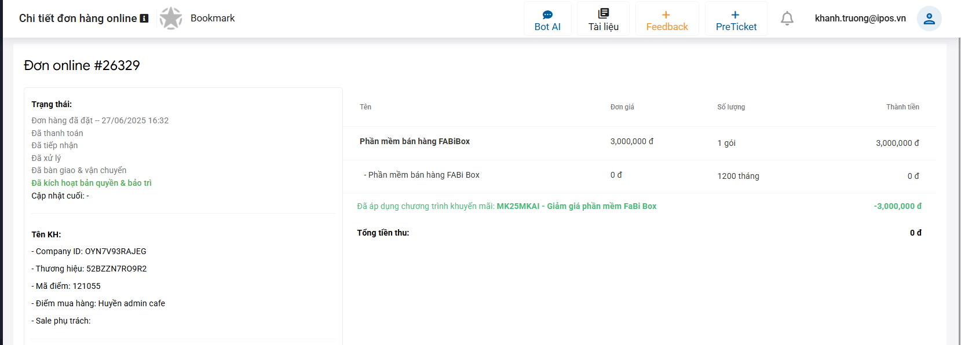Click the Trạng thái label
The image size is (961, 345).
52,104
